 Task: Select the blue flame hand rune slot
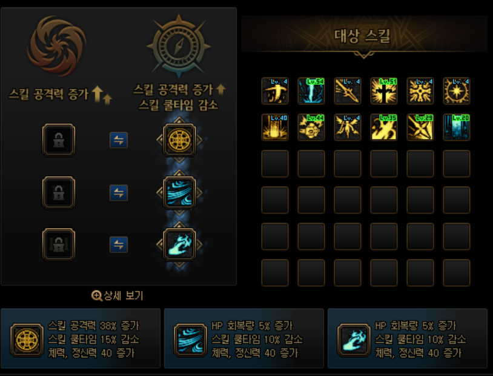(179, 244)
